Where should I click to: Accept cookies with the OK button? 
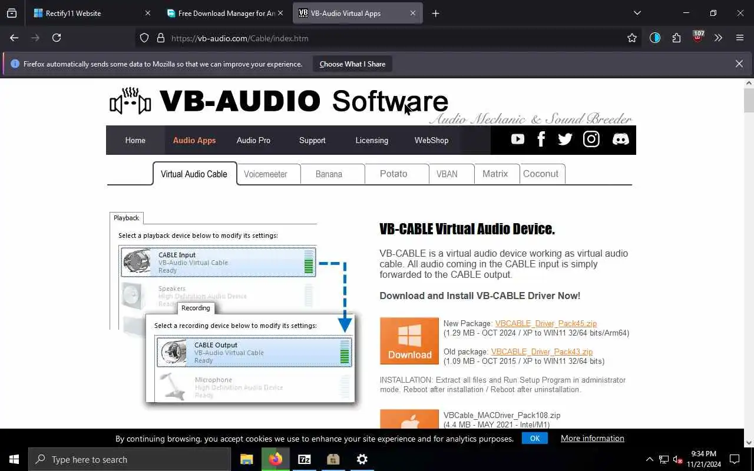(x=535, y=438)
